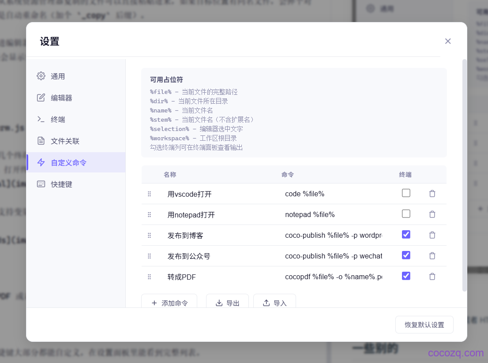The width and height of the screenshot is (488, 363).
Task: Enable terminal checkbox for 用notepad打开
Action: [406, 213]
